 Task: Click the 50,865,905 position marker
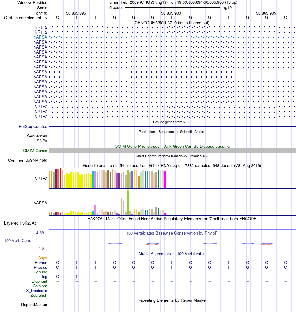pyautogui.click(x=266, y=13)
